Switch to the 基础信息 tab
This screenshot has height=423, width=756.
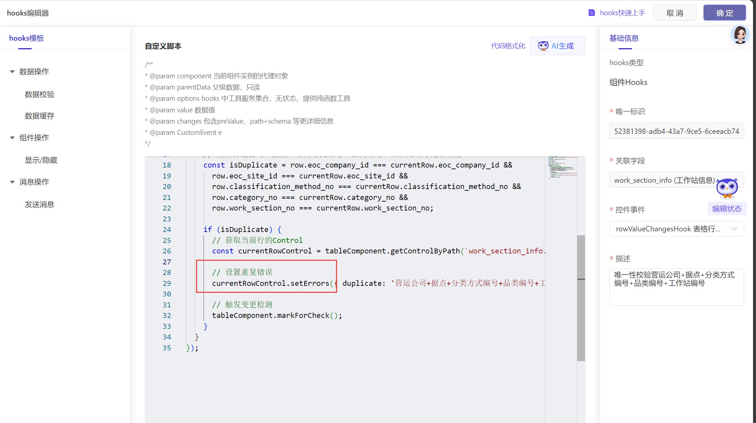(624, 38)
